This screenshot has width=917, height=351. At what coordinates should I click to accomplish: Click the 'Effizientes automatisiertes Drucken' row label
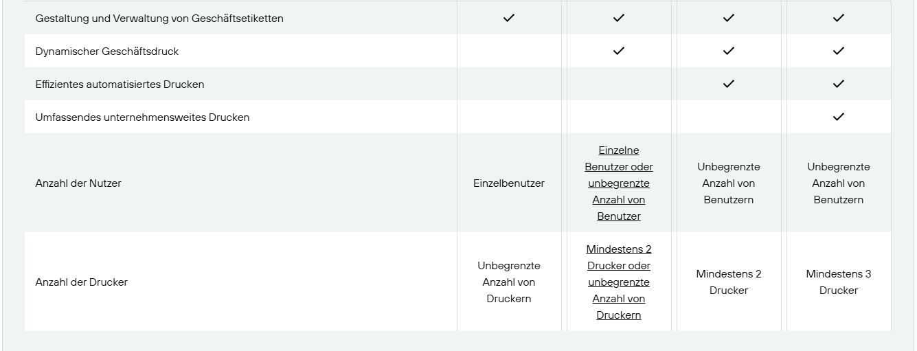click(x=120, y=84)
